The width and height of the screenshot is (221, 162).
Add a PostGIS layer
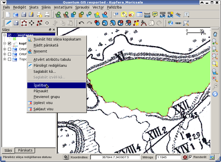tap(73, 14)
